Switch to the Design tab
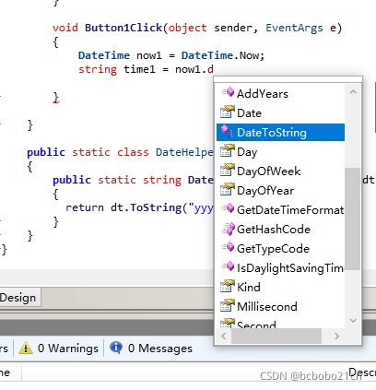376x390 pixels. (18, 298)
